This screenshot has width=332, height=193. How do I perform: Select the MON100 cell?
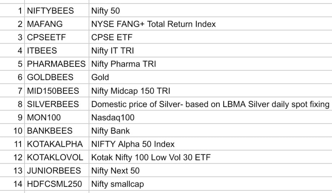point(44,118)
